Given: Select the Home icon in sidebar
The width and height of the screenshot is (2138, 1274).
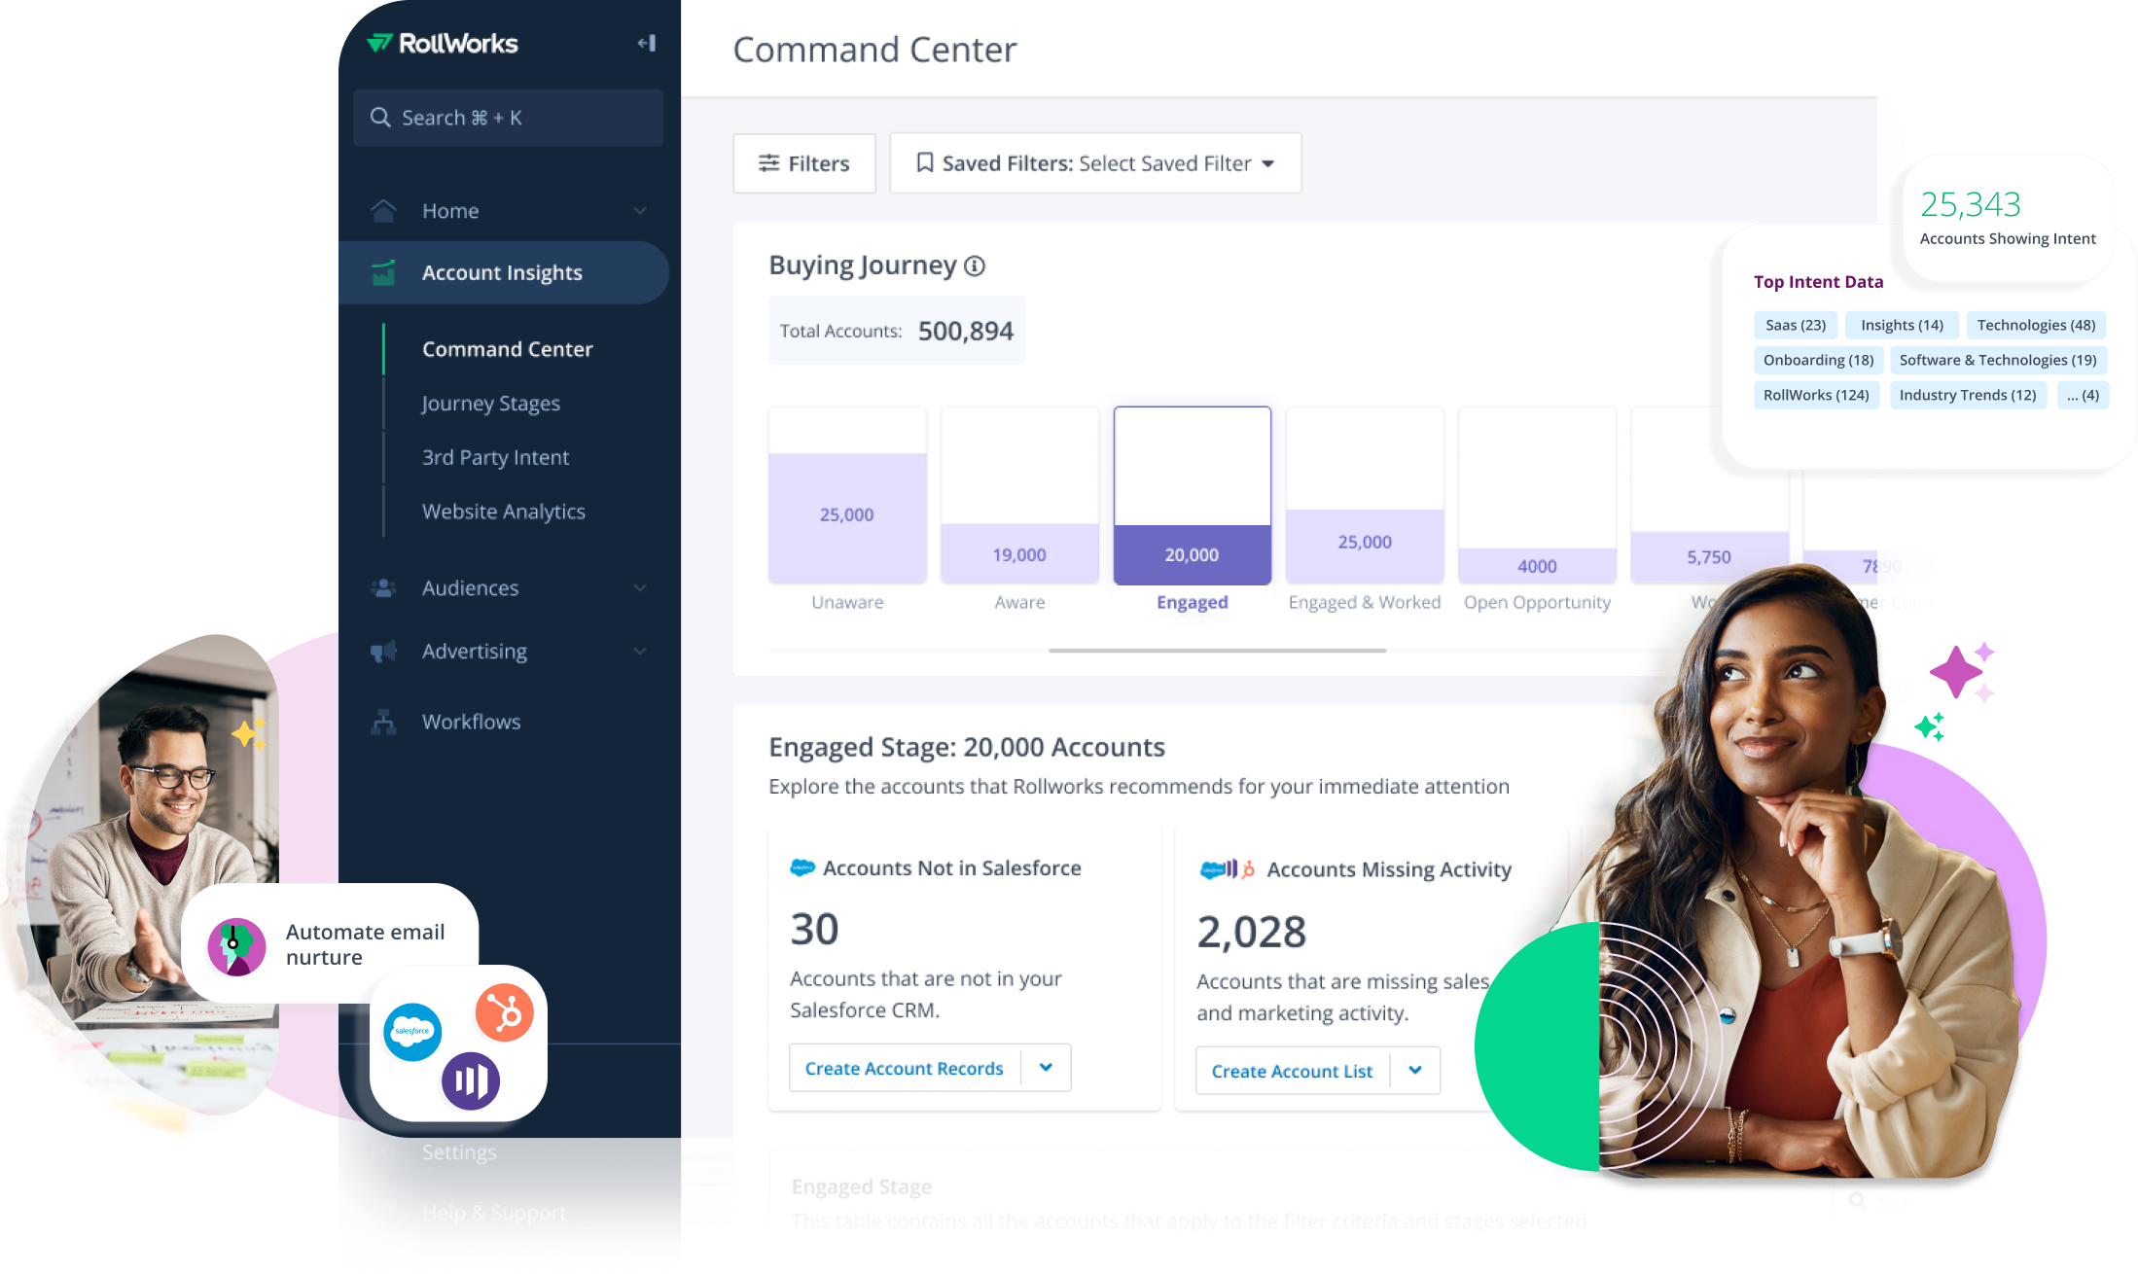Looking at the screenshot, I should [x=384, y=210].
